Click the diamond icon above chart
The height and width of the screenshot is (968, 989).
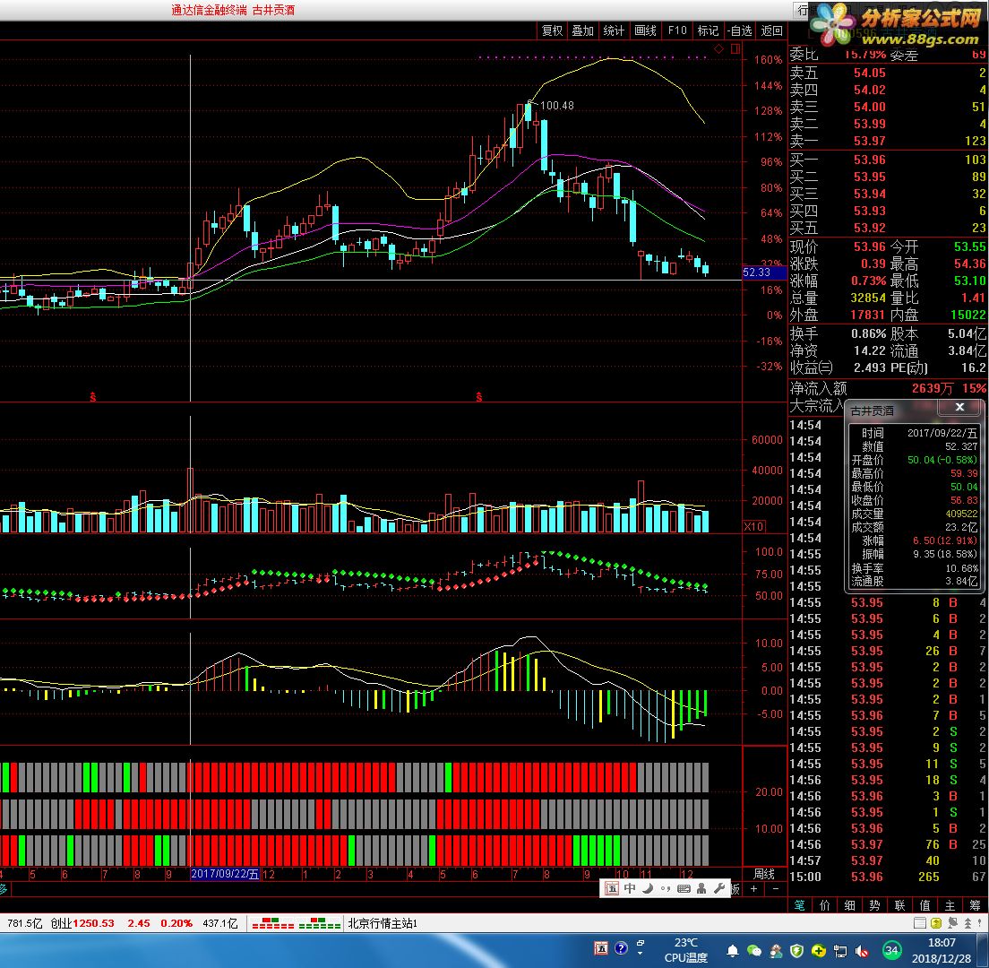pyautogui.click(x=719, y=48)
